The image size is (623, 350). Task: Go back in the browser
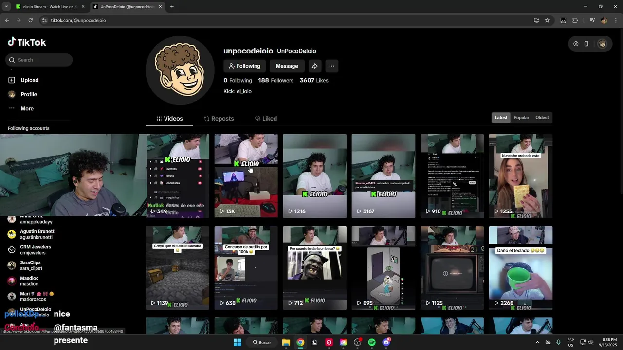tap(7, 20)
